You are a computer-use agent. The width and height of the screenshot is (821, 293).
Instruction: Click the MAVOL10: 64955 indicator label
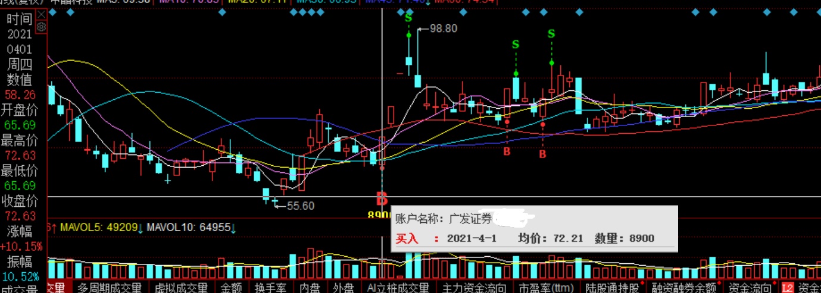point(191,227)
